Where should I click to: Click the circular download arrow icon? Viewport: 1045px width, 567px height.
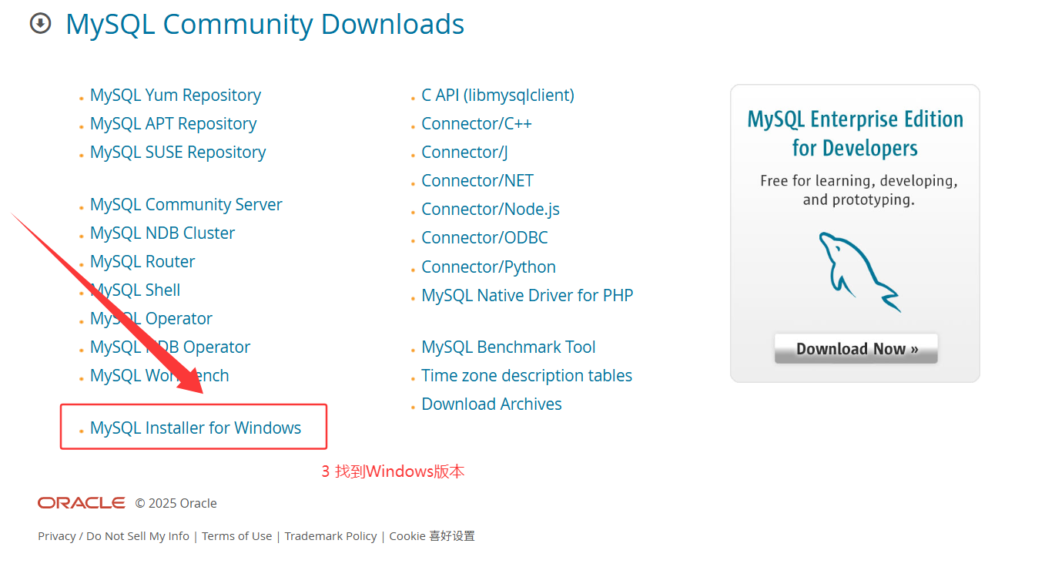pos(40,24)
